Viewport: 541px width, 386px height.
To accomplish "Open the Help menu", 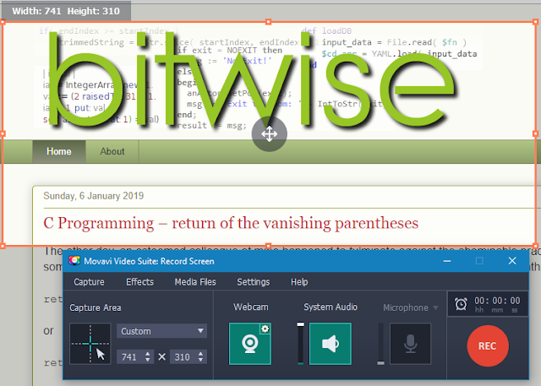I will (x=299, y=282).
